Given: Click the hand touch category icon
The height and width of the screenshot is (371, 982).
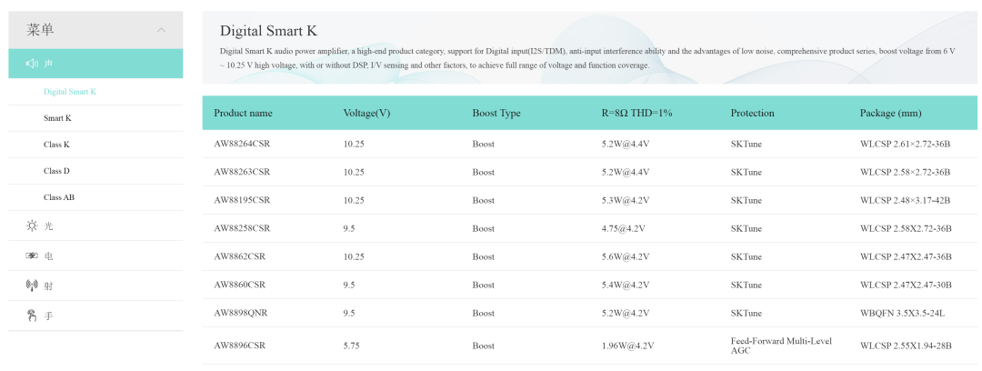Looking at the screenshot, I should 32,316.
